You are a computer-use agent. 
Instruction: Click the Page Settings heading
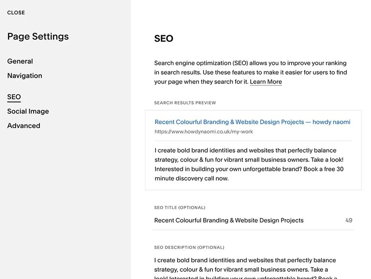(x=38, y=37)
